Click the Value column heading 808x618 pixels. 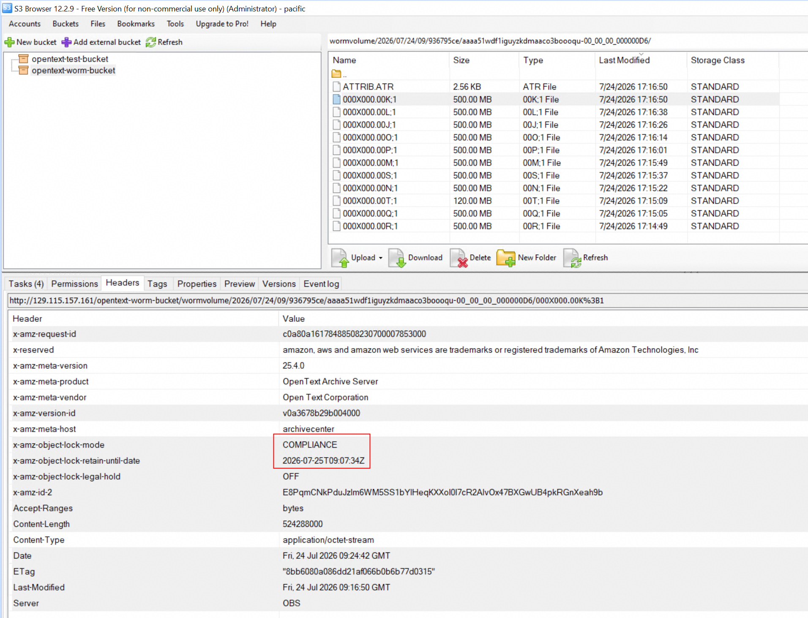click(x=543, y=319)
